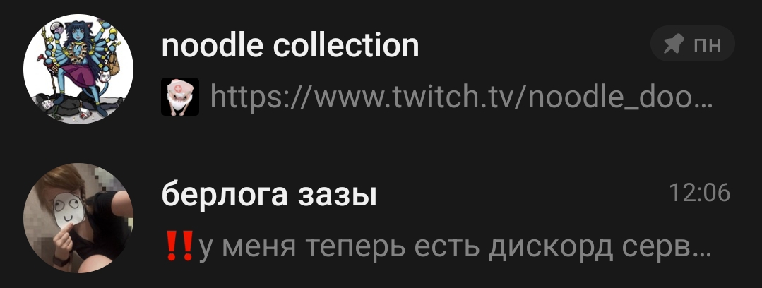Click the пн day label

707,45
